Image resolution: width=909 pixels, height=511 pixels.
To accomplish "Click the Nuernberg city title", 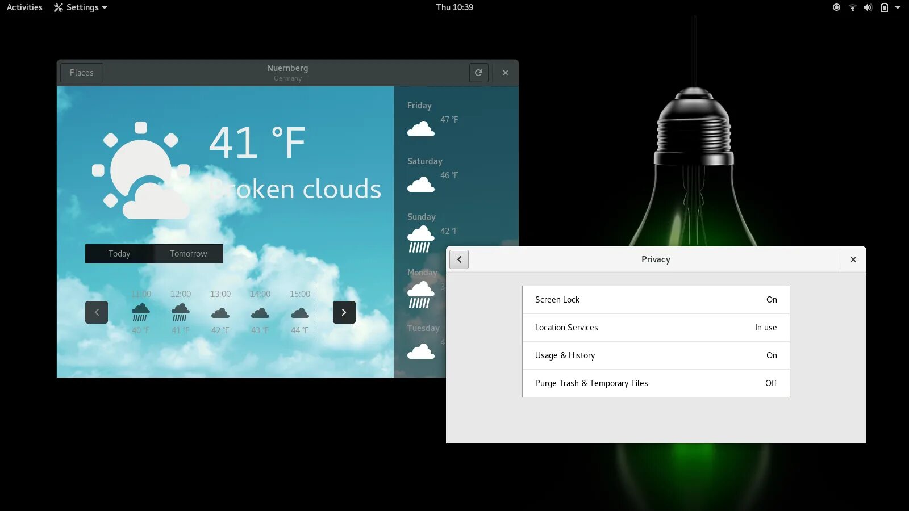I will [x=287, y=68].
